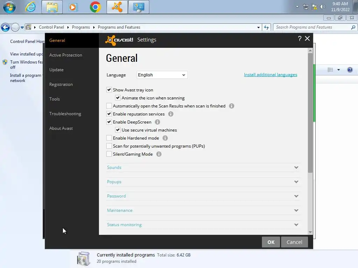358x268 pixels.
Task: Refresh the Programs and Features window
Action: coord(266,27)
